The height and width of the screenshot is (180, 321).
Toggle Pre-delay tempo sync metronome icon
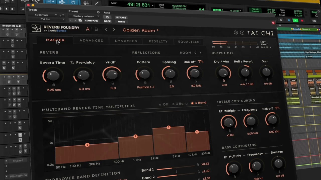(x=72, y=62)
